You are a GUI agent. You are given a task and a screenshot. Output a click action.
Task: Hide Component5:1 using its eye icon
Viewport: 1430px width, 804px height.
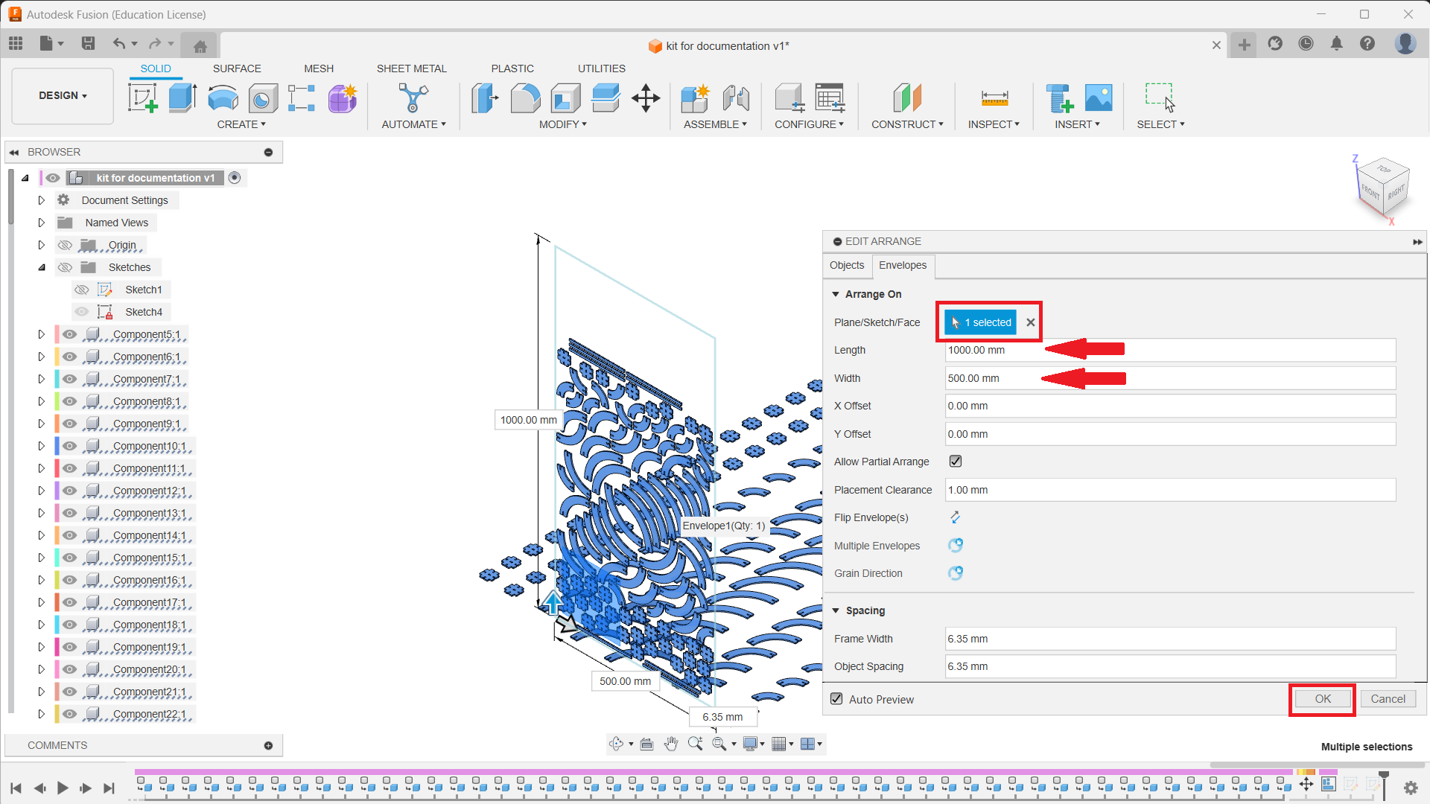coord(69,334)
